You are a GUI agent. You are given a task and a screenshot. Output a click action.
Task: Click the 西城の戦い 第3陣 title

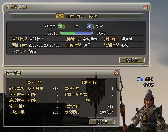[81, 16]
